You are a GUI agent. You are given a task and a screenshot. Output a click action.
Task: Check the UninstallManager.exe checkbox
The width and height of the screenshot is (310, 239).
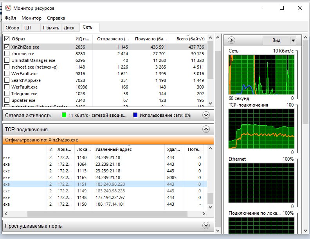pos(7,60)
